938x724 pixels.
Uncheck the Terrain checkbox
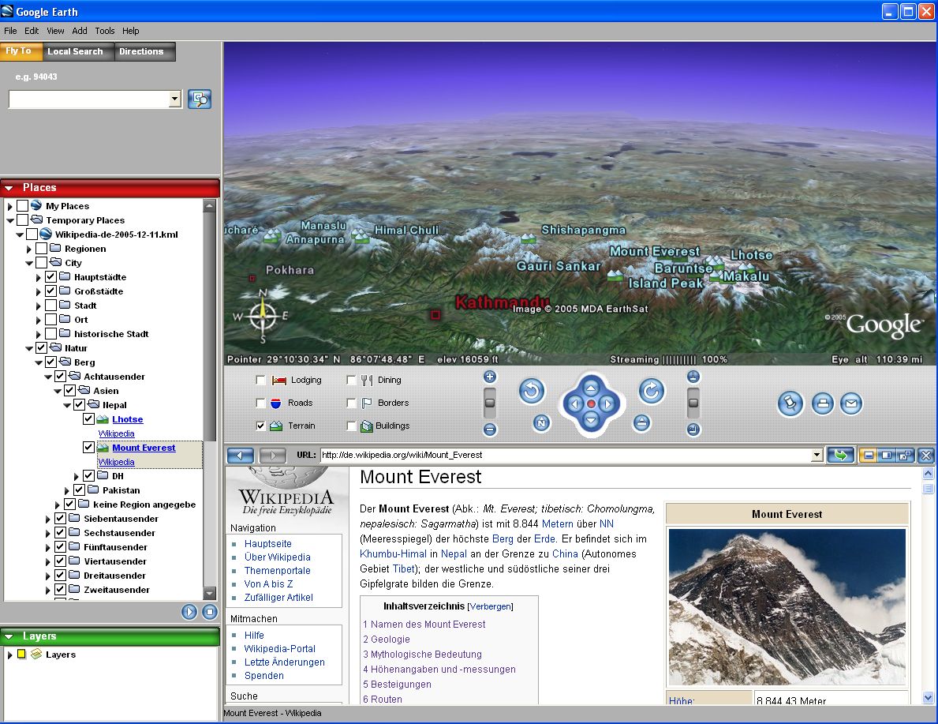(x=260, y=426)
